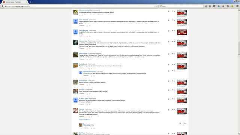Open the address bar history dropdown arrow
The width and height of the screenshot is (240, 135).
coord(154,6)
